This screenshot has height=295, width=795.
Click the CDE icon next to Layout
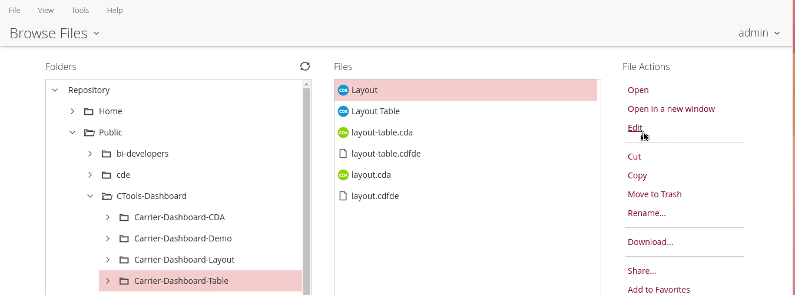coord(343,90)
